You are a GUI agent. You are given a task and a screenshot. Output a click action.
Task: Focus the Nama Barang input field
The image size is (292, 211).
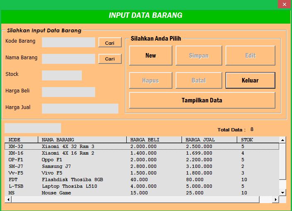[69, 59]
